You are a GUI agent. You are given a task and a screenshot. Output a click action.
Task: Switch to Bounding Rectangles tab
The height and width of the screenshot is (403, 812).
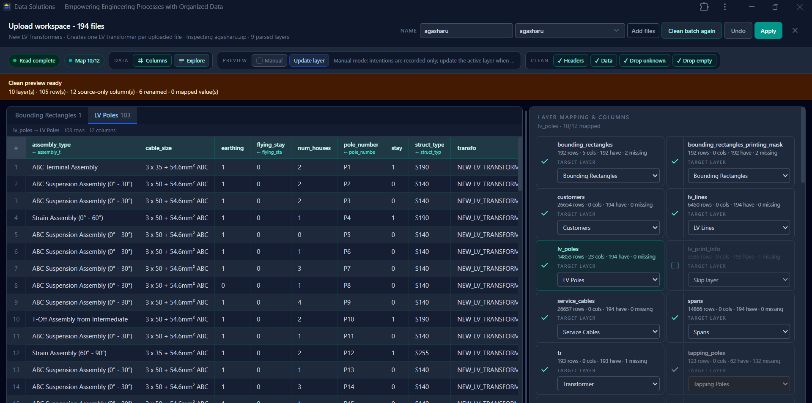(48, 115)
